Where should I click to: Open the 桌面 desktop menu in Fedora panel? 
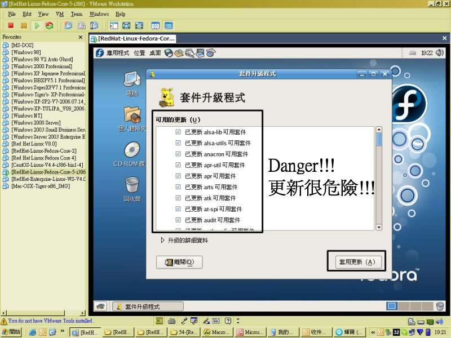pos(156,53)
